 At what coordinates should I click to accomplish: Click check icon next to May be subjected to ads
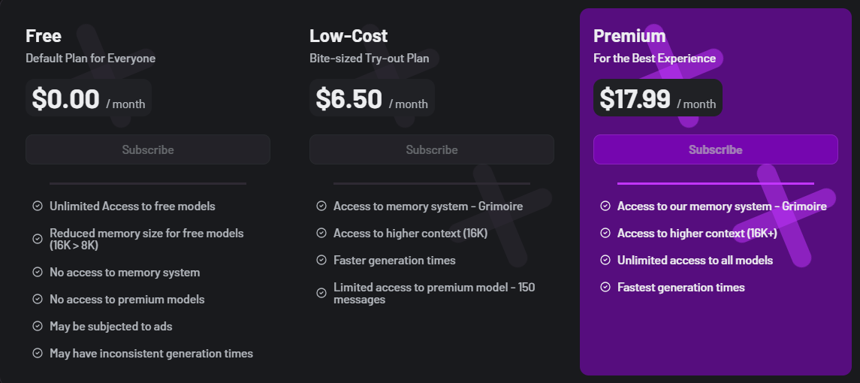(38, 326)
